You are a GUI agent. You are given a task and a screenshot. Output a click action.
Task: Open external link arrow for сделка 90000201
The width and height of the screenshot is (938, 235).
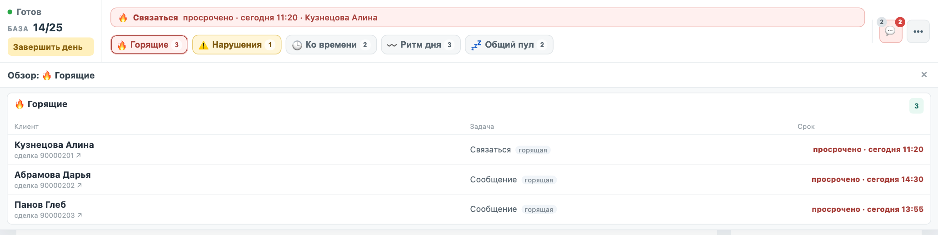click(x=79, y=156)
